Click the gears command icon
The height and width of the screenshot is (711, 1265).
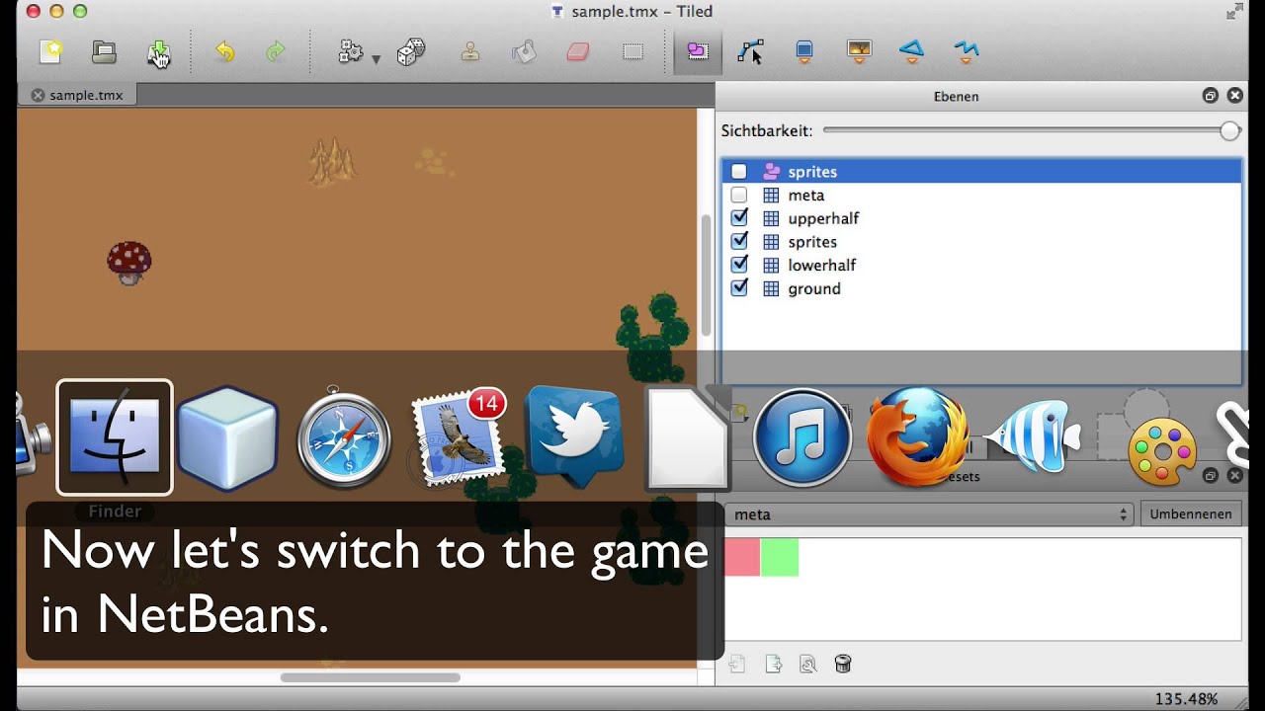[350, 51]
